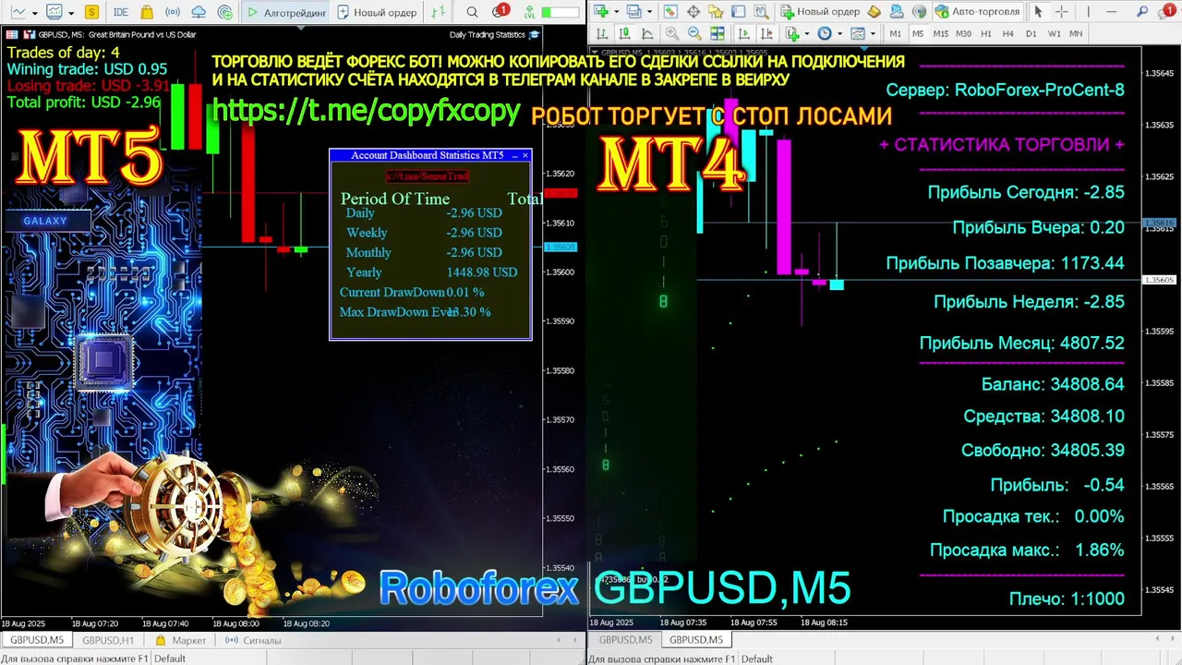Toggle auto scroll chart icon in MT4

tap(743, 33)
